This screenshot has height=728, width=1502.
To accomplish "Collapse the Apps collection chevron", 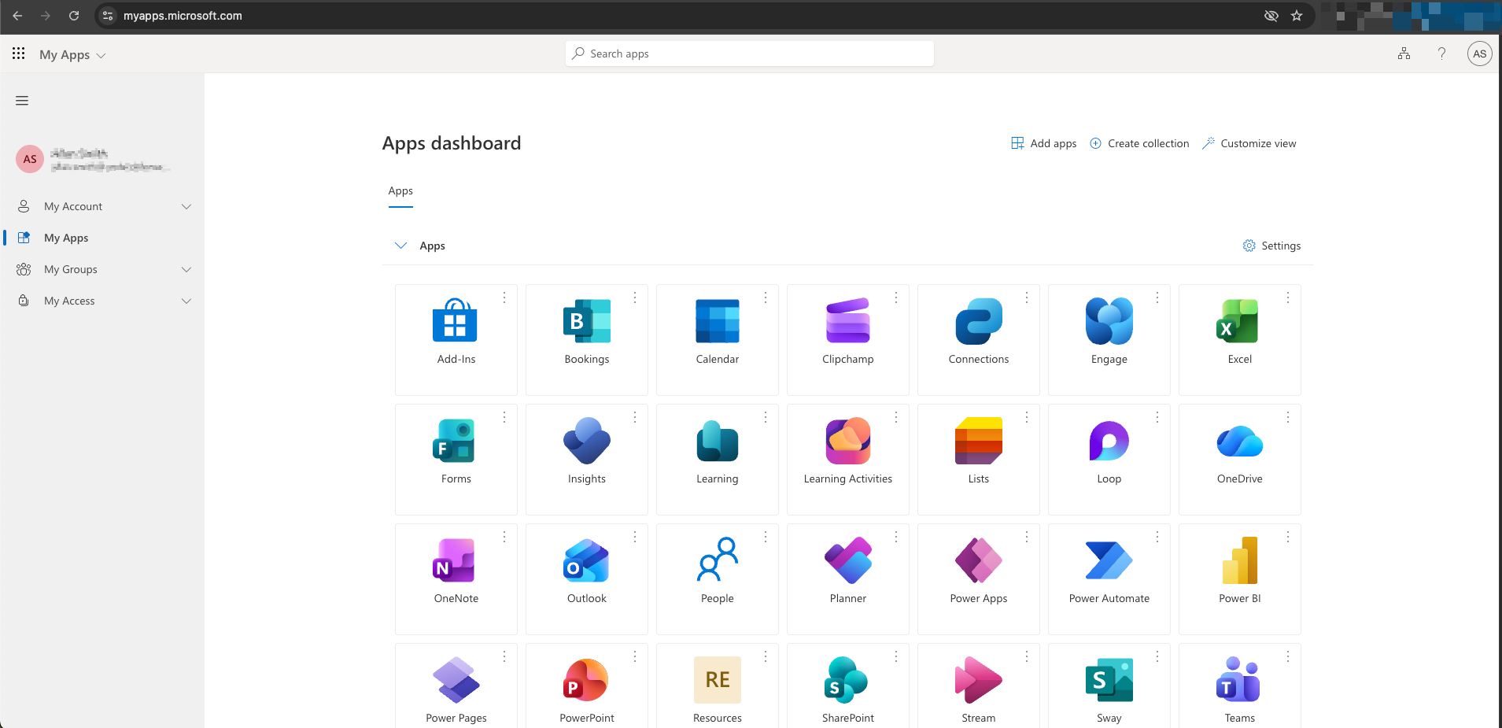I will pyautogui.click(x=400, y=246).
